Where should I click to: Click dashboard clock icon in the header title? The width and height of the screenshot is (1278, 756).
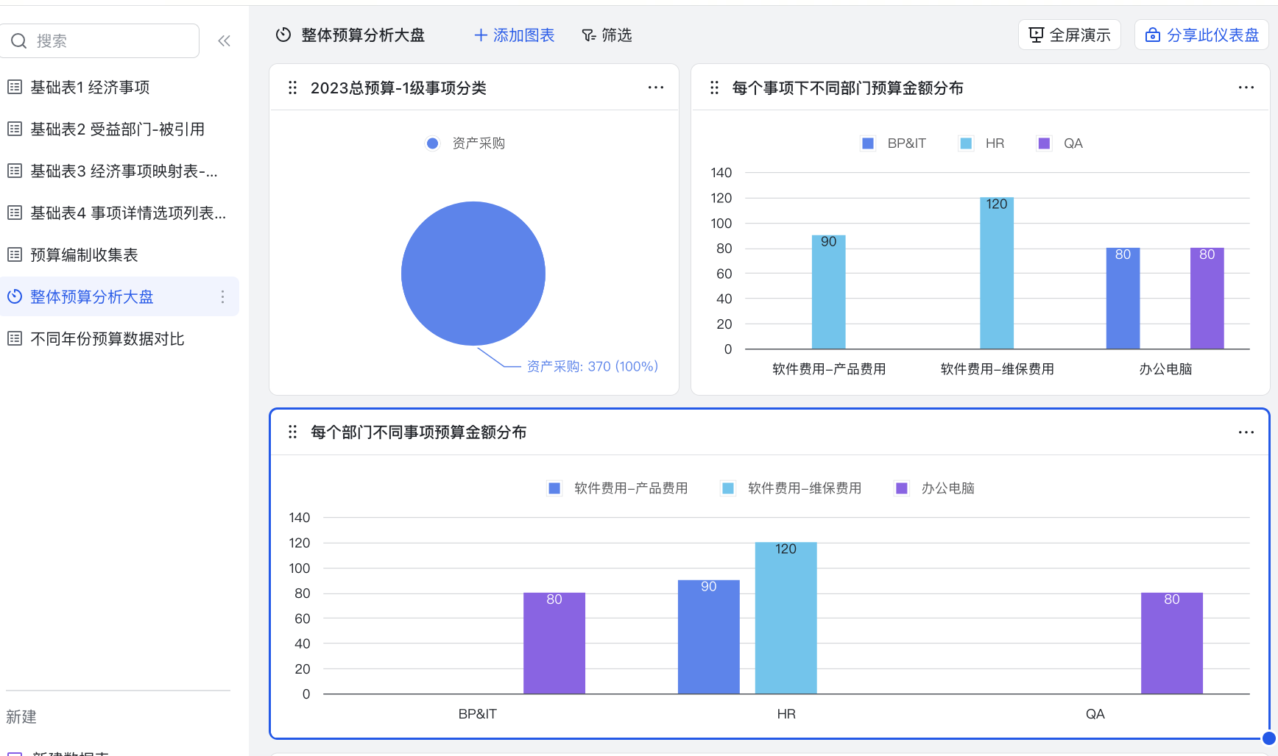pyautogui.click(x=283, y=35)
